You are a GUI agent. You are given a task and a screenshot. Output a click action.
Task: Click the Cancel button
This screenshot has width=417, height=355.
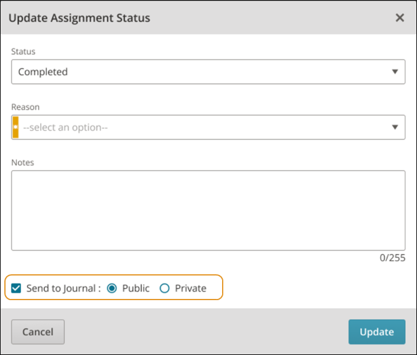[x=38, y=332]
